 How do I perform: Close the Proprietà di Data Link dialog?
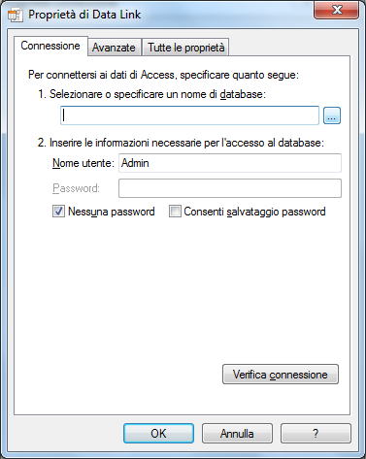[336, 10]
